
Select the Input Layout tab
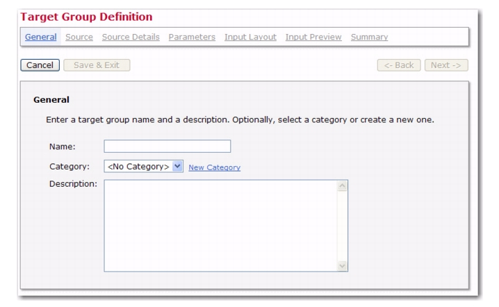point(250,37)
